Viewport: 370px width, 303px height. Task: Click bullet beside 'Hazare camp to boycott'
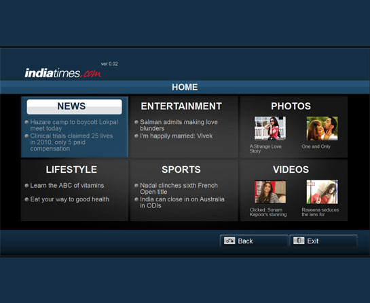tap(26, 122)
